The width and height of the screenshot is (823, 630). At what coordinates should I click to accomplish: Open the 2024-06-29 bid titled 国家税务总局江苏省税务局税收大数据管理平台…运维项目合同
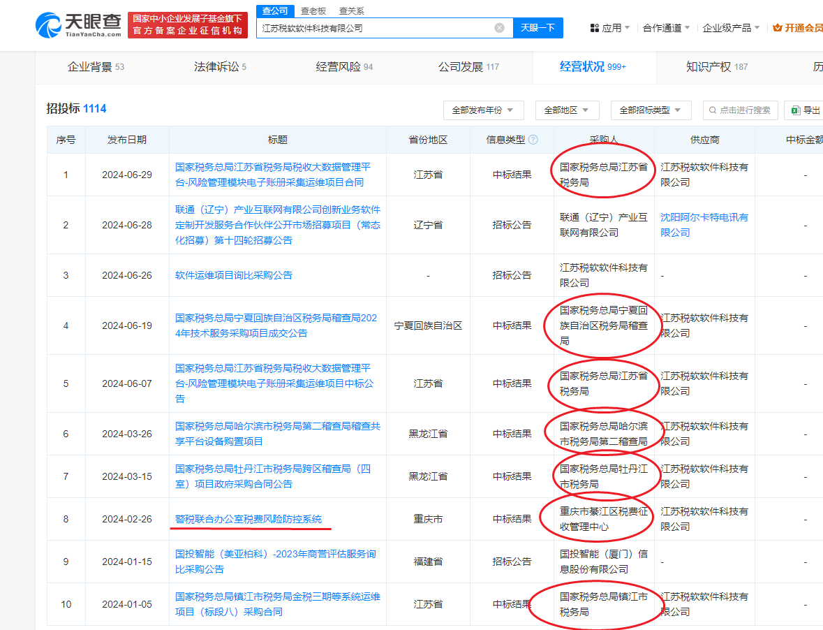pyautogui.click(x=273, y=175)
